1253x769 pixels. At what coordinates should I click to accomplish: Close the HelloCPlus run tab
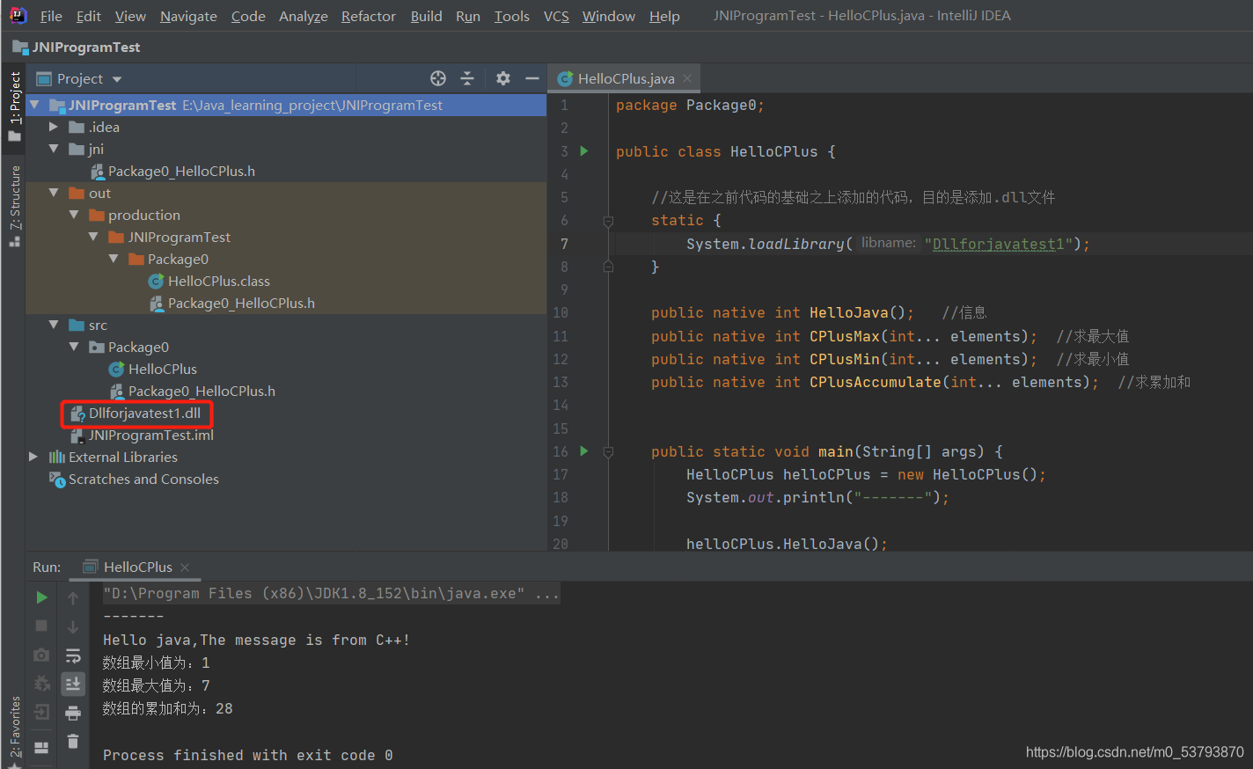[x=185, y=568]
